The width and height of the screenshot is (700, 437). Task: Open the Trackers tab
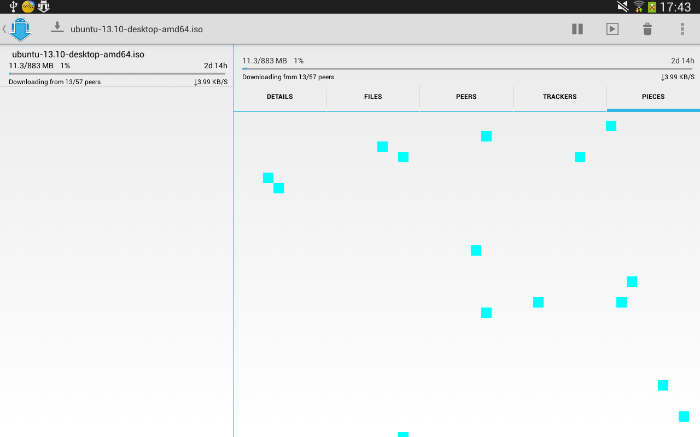[x=560, y=97]
